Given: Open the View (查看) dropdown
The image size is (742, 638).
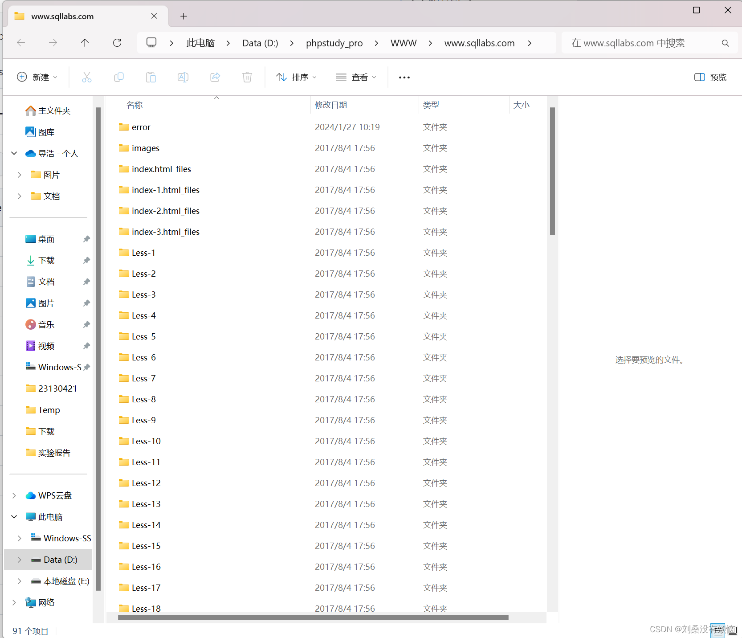Looking at the screenshot, I should pyautogui.click(x=356, y=77).
